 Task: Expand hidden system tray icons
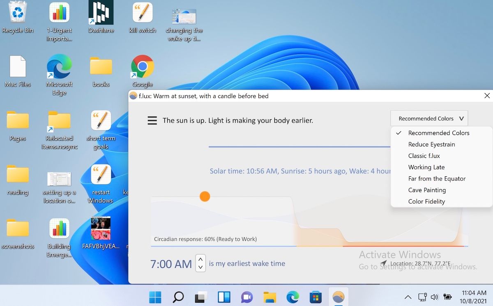coord(408,297)
